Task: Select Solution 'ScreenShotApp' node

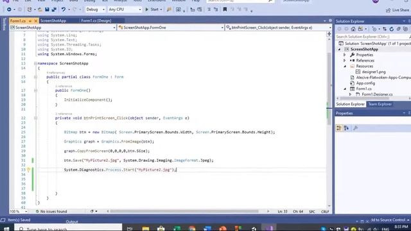Action: pos(375,44)
